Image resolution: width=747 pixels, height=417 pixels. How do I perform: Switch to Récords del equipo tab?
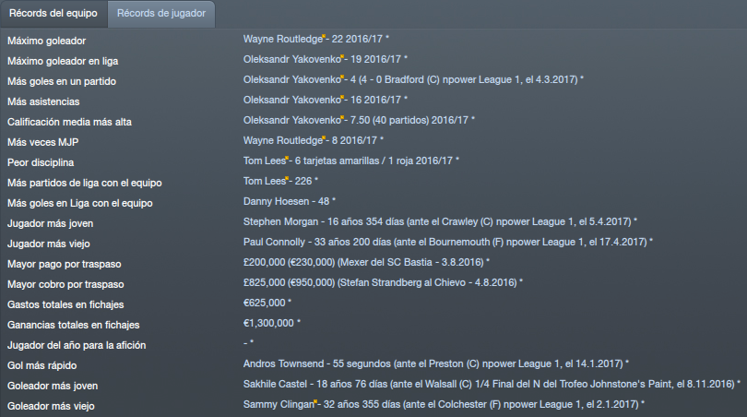53,13
